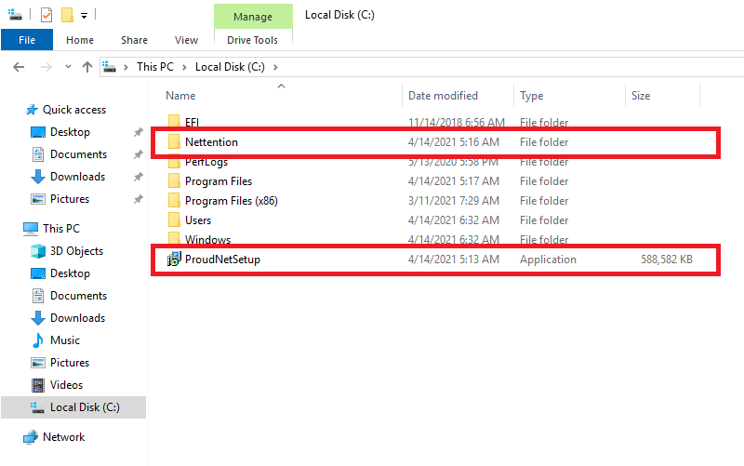The image size is (744, 466).
Task: Click the Up arrow navigation button
Action: (87, 67)
